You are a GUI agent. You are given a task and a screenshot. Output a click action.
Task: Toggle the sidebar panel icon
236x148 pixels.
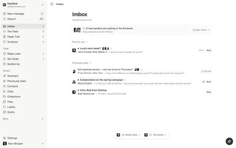[52, 4]
